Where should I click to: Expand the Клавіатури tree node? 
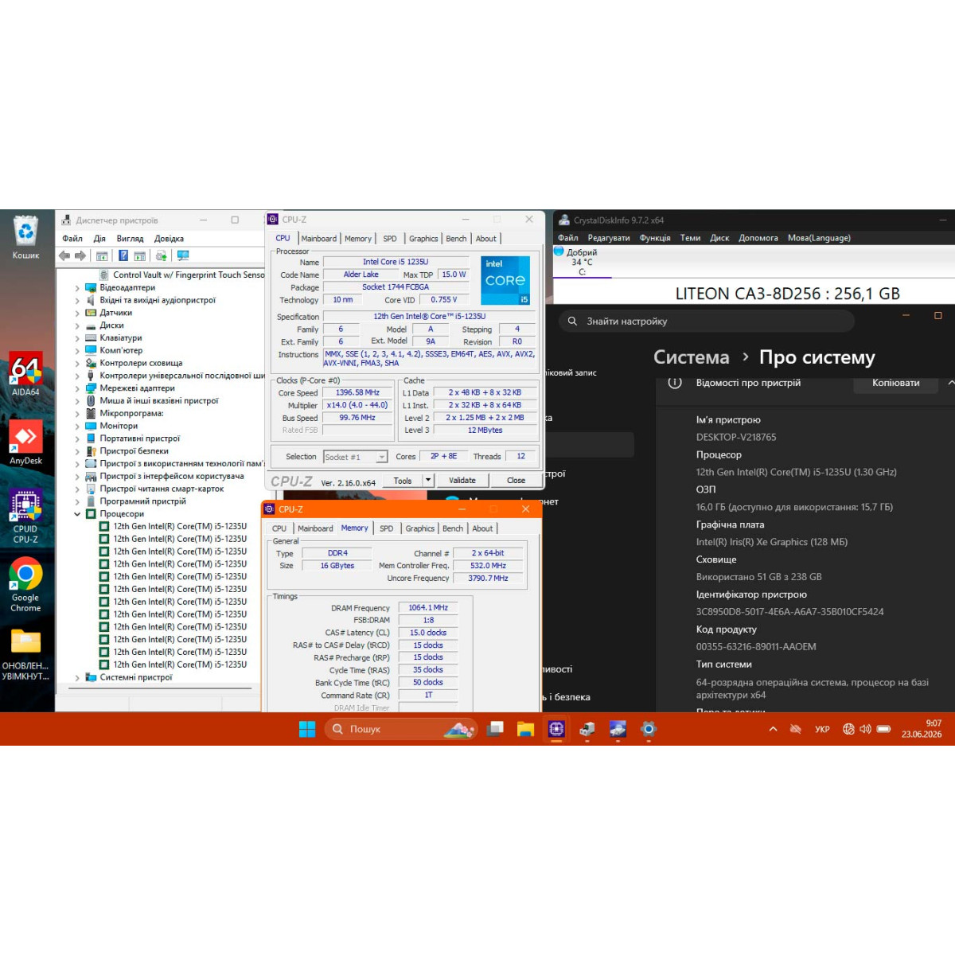77,338
